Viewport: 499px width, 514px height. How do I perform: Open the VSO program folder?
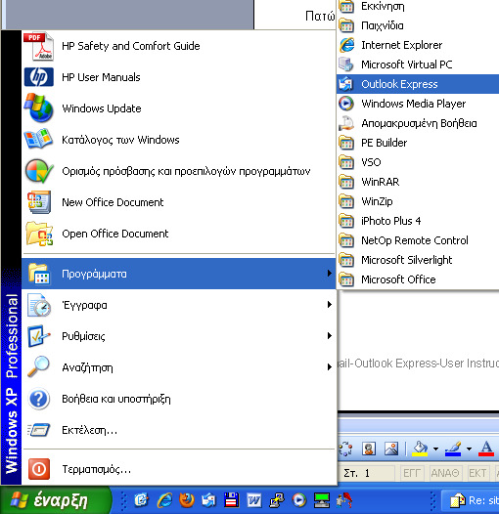[418, 162]
